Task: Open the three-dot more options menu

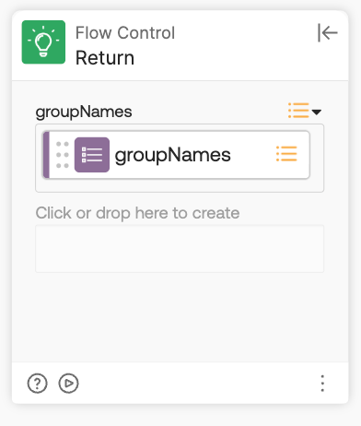Action: click(x=322, y=384)
